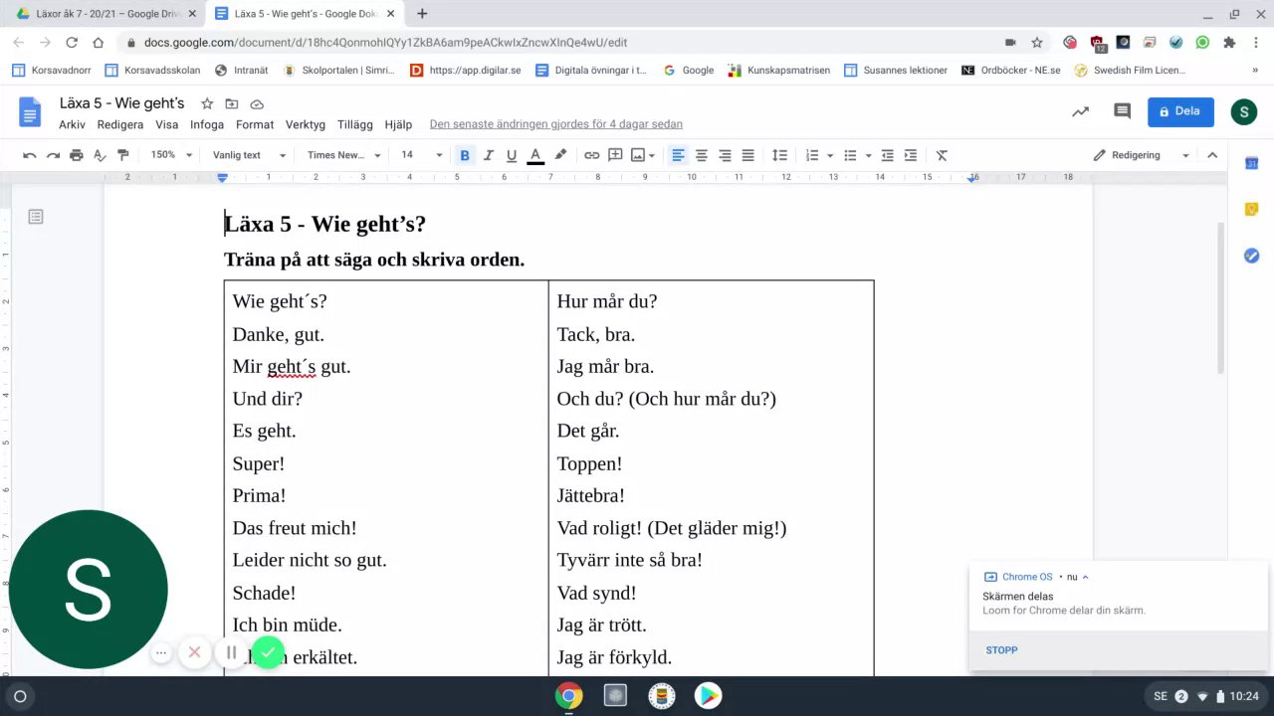Run spell check from toolbar

tap(100, 155)
